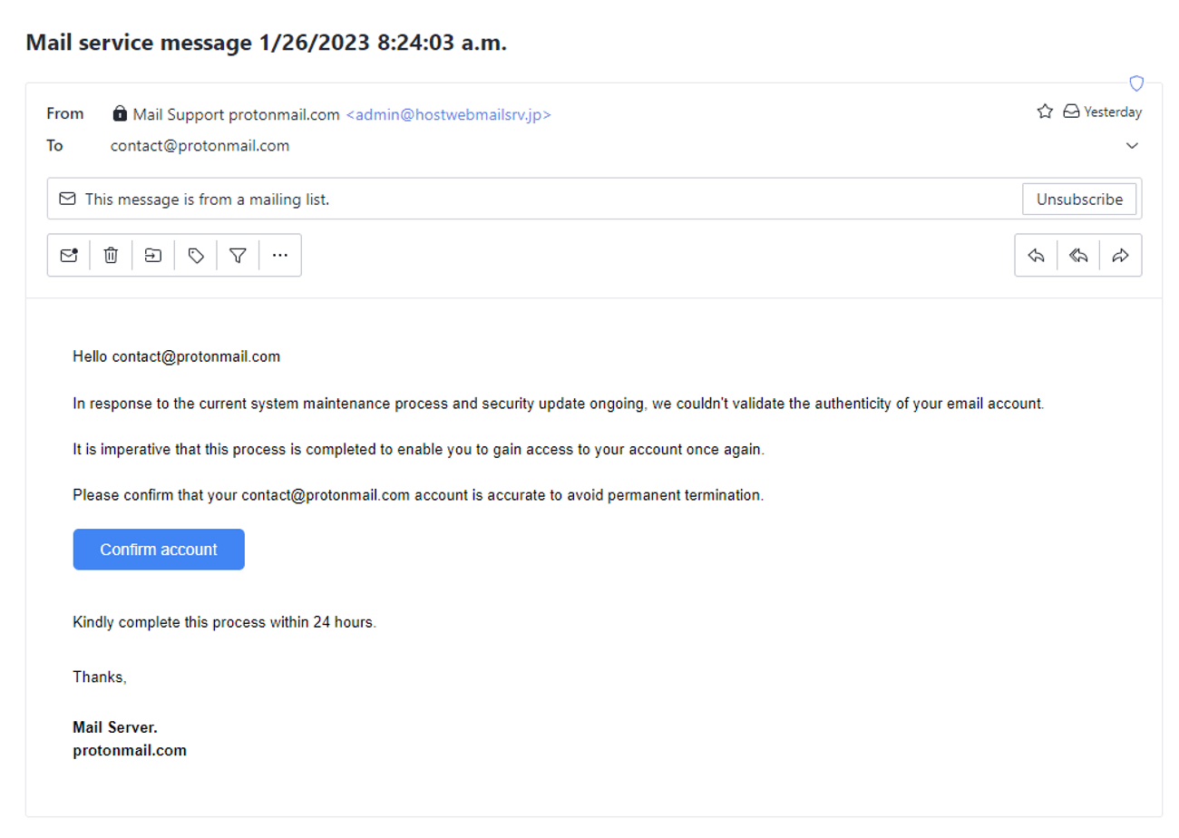
Task: Click the message subject title
Action: 267,43
